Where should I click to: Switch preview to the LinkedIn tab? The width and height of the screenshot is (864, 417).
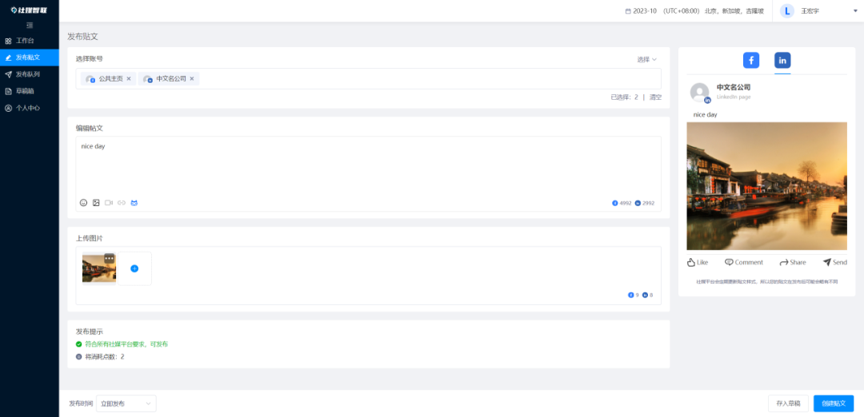click(x=782, y=61)
